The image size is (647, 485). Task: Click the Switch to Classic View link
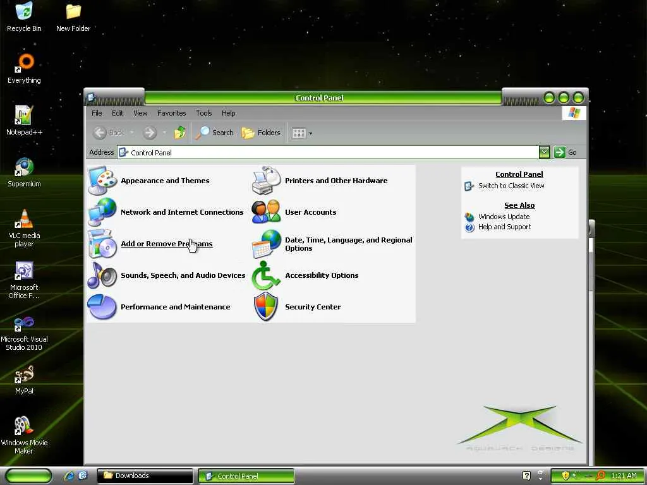click(x=511, y=186)
